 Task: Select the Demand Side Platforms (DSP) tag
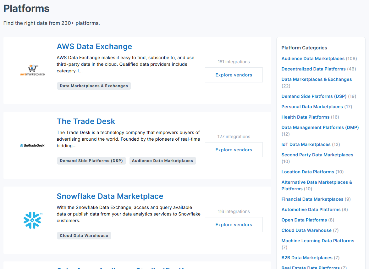pos(91,161)
